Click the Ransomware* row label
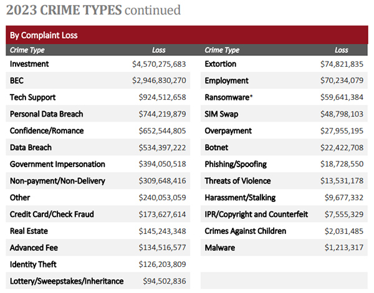 (x=229, y=97)
